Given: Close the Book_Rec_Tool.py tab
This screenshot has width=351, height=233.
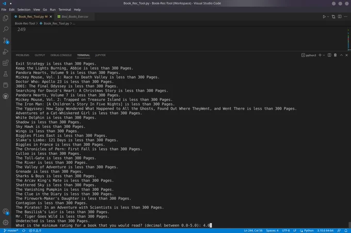Looking at the screenshot, I should (x=51, y=17).
